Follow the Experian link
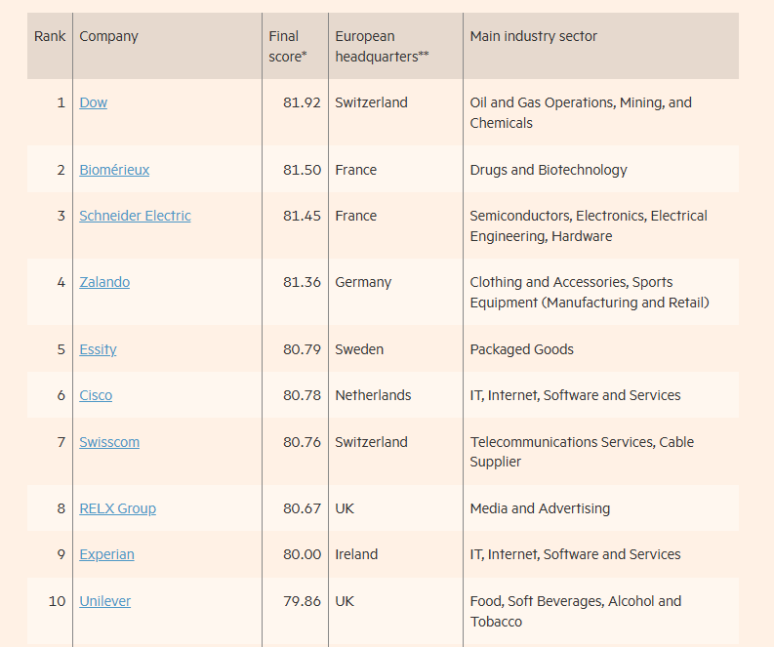774x647 pixels. pyautogui.click(x=106, y=554)
